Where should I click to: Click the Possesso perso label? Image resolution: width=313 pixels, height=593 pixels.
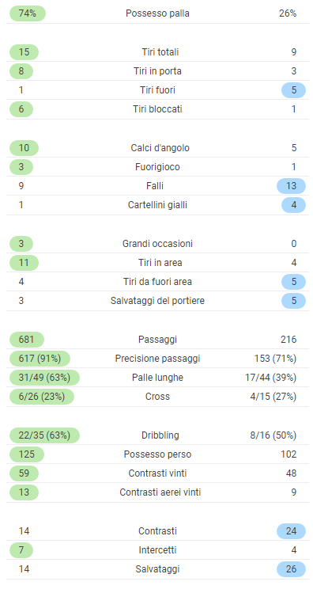click(x=157, y=454)
